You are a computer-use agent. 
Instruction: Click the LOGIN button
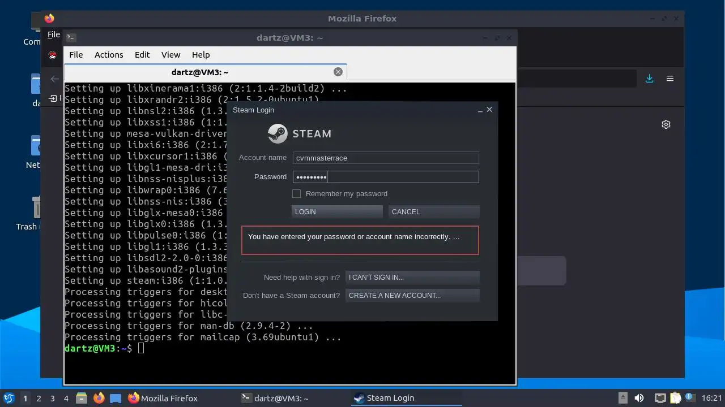(x=337, y=212)
